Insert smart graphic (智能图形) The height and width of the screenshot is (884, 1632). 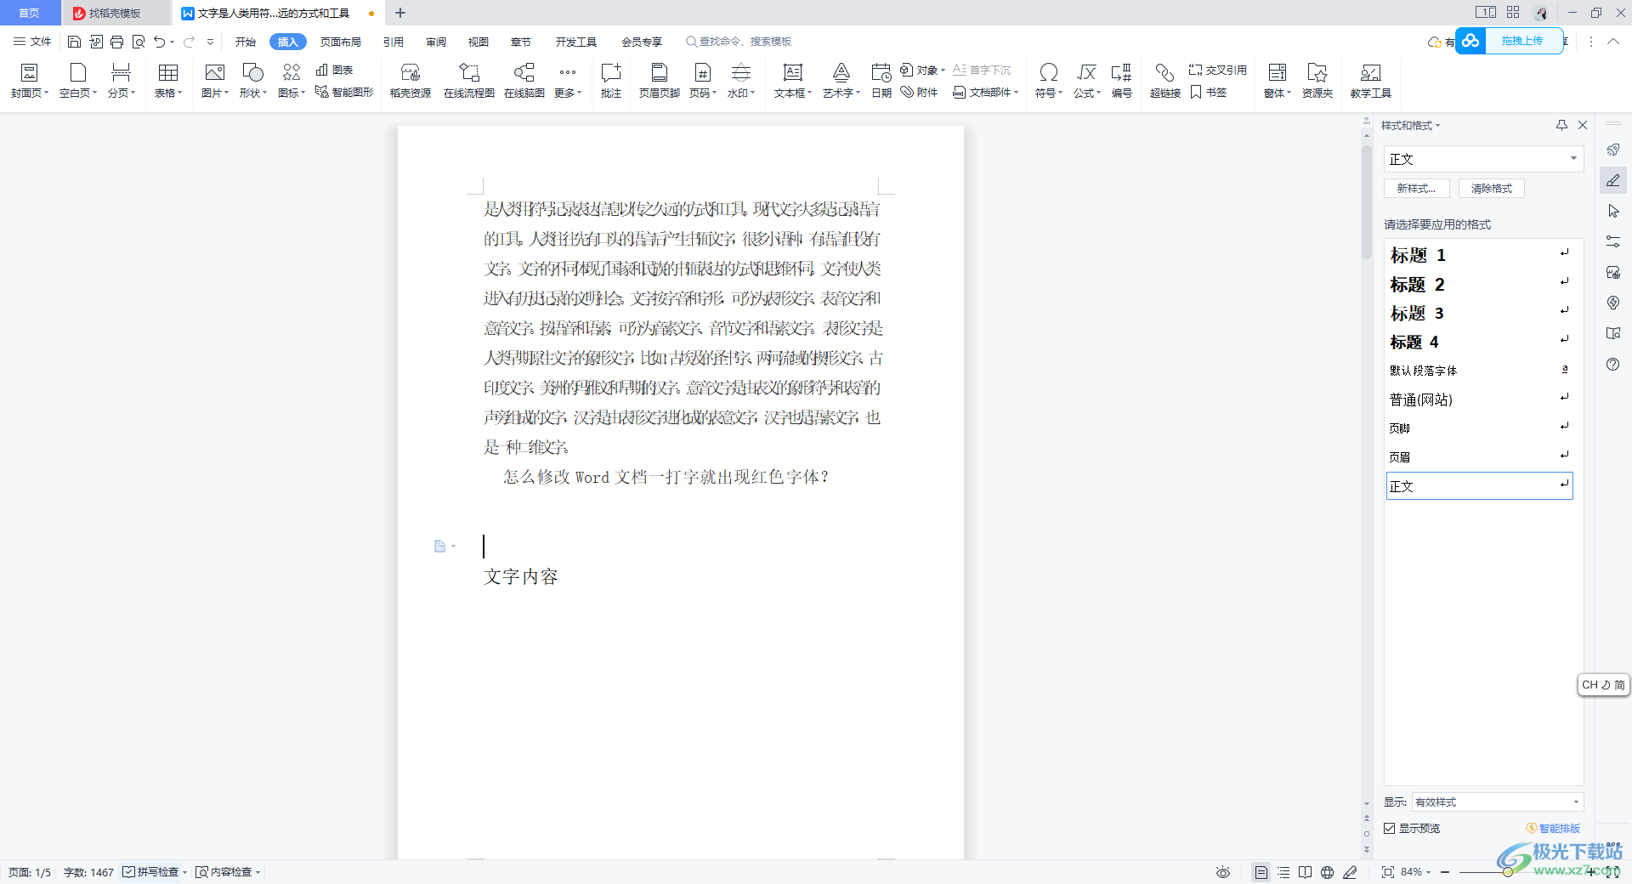[344, 92]
